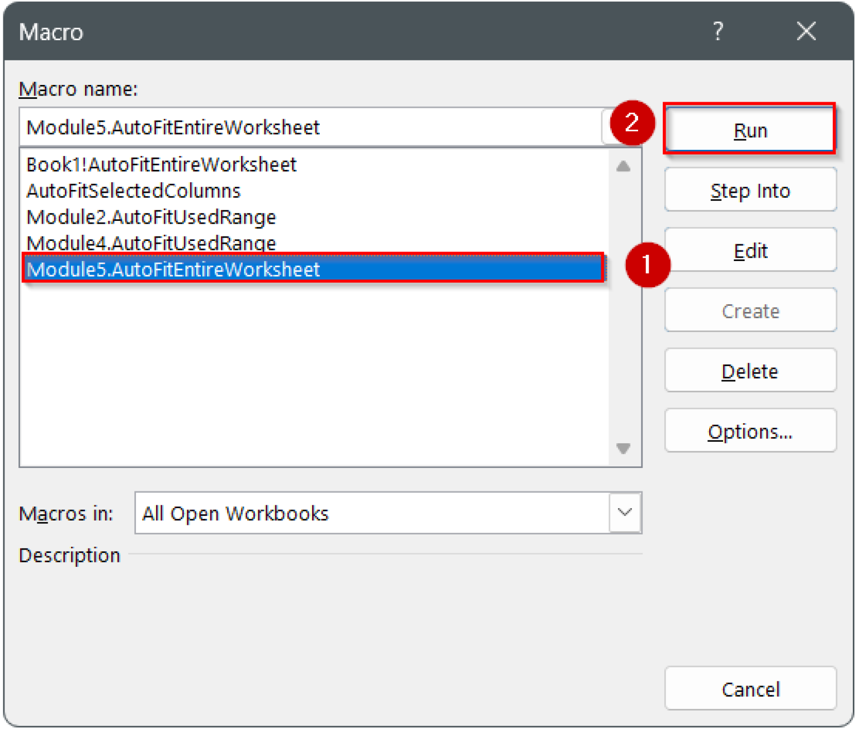859x729 pixels.
Task: Click into Macro name text field
Action: pyautogui.click(x=311, y=127)
